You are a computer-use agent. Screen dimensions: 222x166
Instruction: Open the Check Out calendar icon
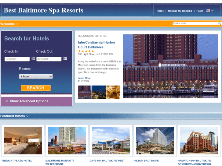point(65,58)
